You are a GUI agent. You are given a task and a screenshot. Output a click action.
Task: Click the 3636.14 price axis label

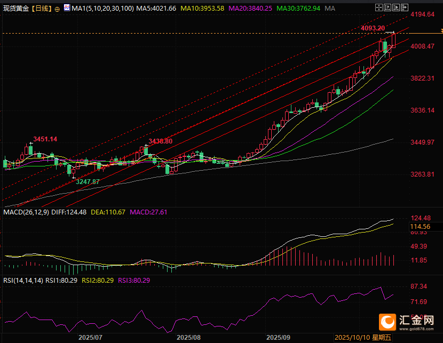click(x=422, y=110)
